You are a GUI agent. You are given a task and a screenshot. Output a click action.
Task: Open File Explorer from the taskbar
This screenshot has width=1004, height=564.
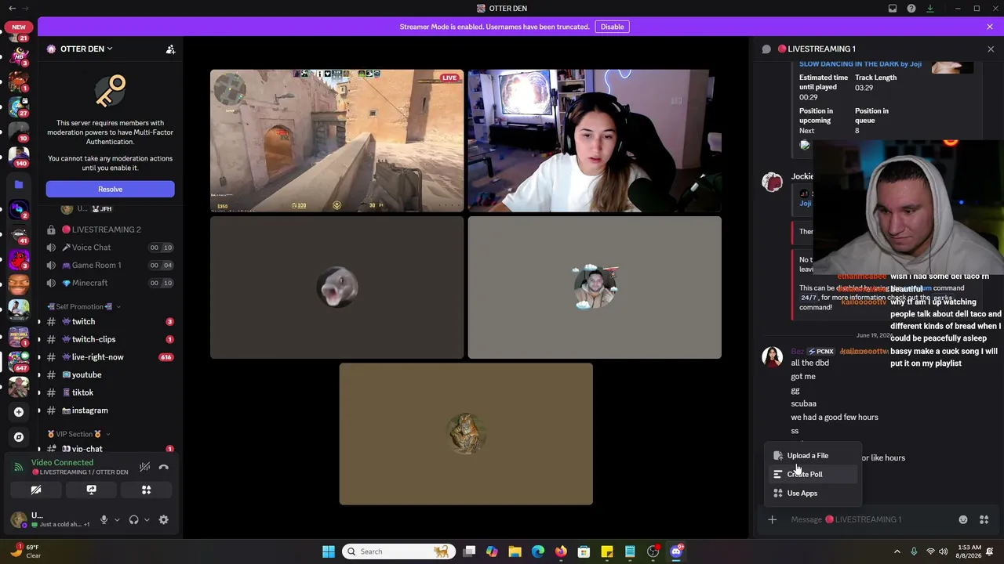(x=515, y=551)
